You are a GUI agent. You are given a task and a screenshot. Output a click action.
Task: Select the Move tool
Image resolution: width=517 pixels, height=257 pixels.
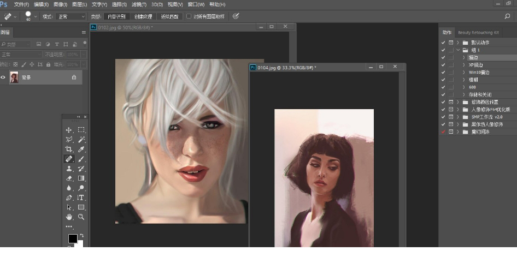point(69,130)
